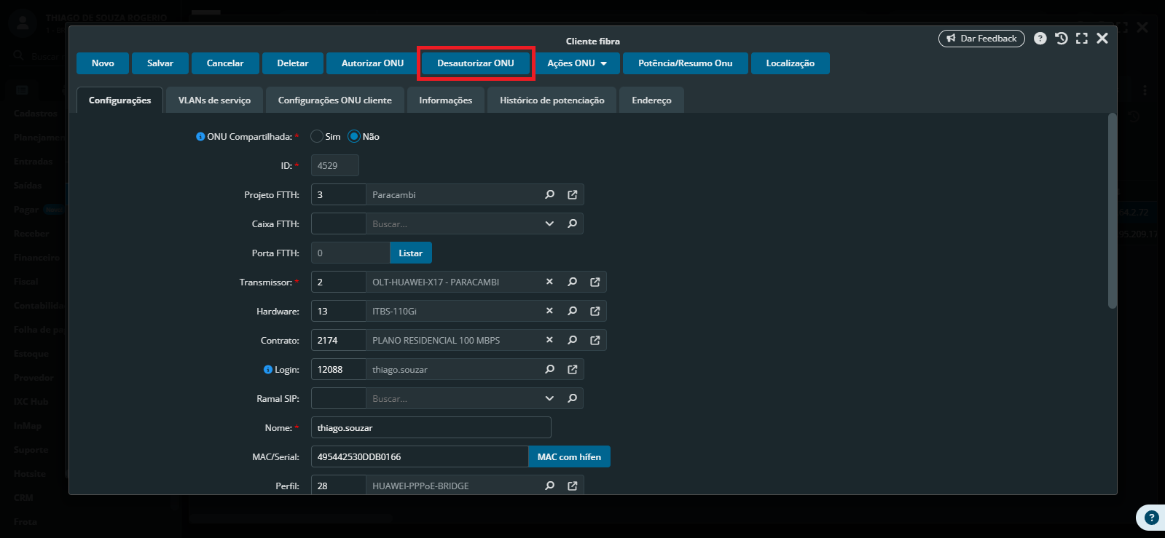Toggle fullscreen mode for Cliente fibra window

(x=1082, y=39)
